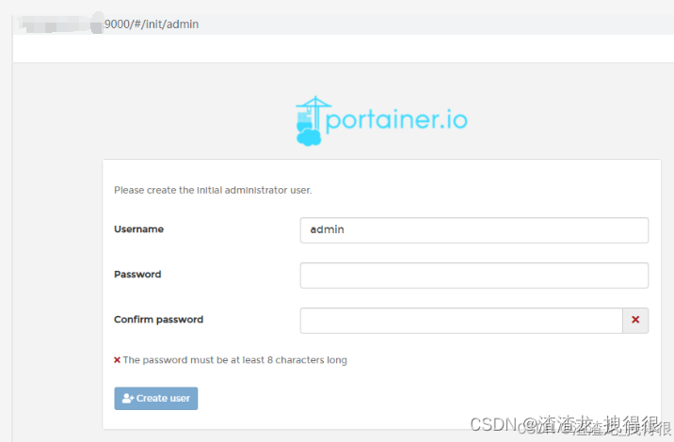Click the red X icon beside error message
Image resolution: width=674 pixels, height=442 pixels.
[x=117, y=360]
